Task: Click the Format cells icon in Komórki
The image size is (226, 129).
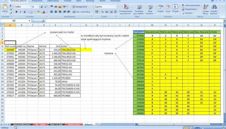Action: coord(175,7)
